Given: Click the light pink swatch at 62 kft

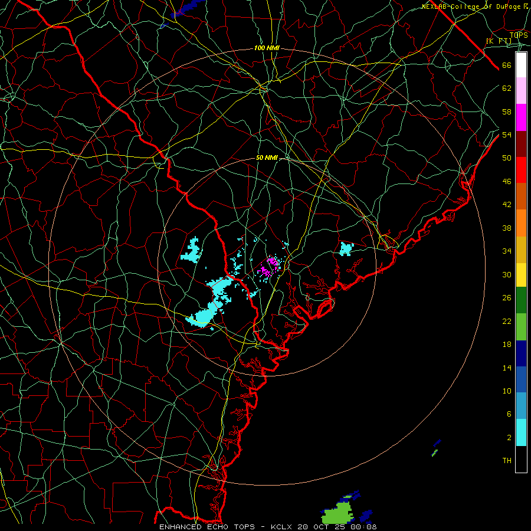Looking at the screenshot, I should pyautogui.click(x=521, y=91).
